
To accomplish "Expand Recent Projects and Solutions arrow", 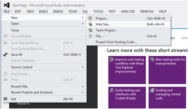I will [83, 92].
